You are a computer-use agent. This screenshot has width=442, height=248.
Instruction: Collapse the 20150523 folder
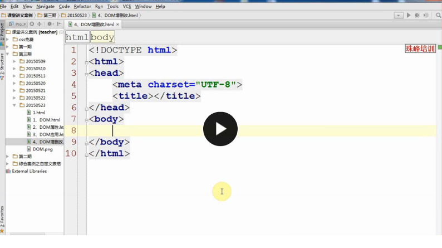[14, 105]
